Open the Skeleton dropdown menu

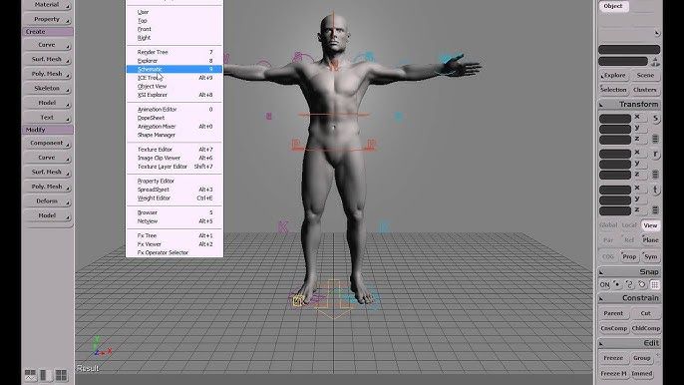click(x=47, y=88)
